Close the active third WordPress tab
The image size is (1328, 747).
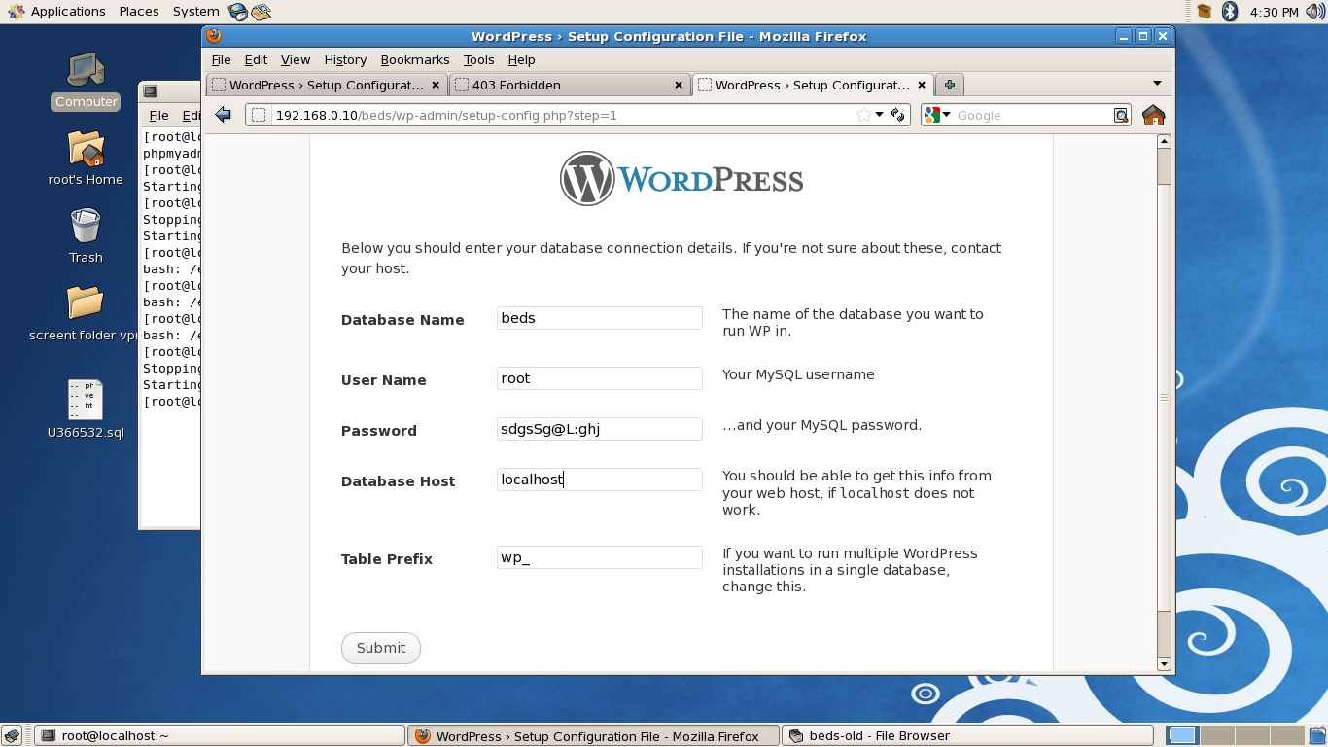click(x=922, y=85)
